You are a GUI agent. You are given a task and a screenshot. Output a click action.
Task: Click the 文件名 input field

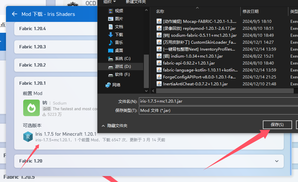pos(218,101)
